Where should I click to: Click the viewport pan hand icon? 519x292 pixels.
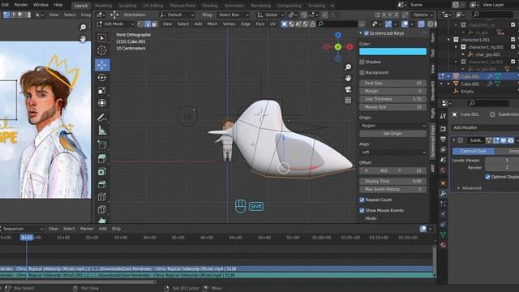click(x=348, y=78)
